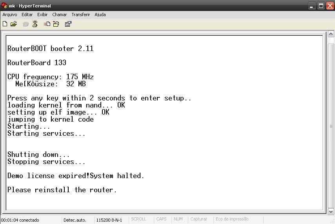Viewport: 335px width, 224px height.
Task: Click the SCROLL indicator in status bar
Action: point(138,219)
